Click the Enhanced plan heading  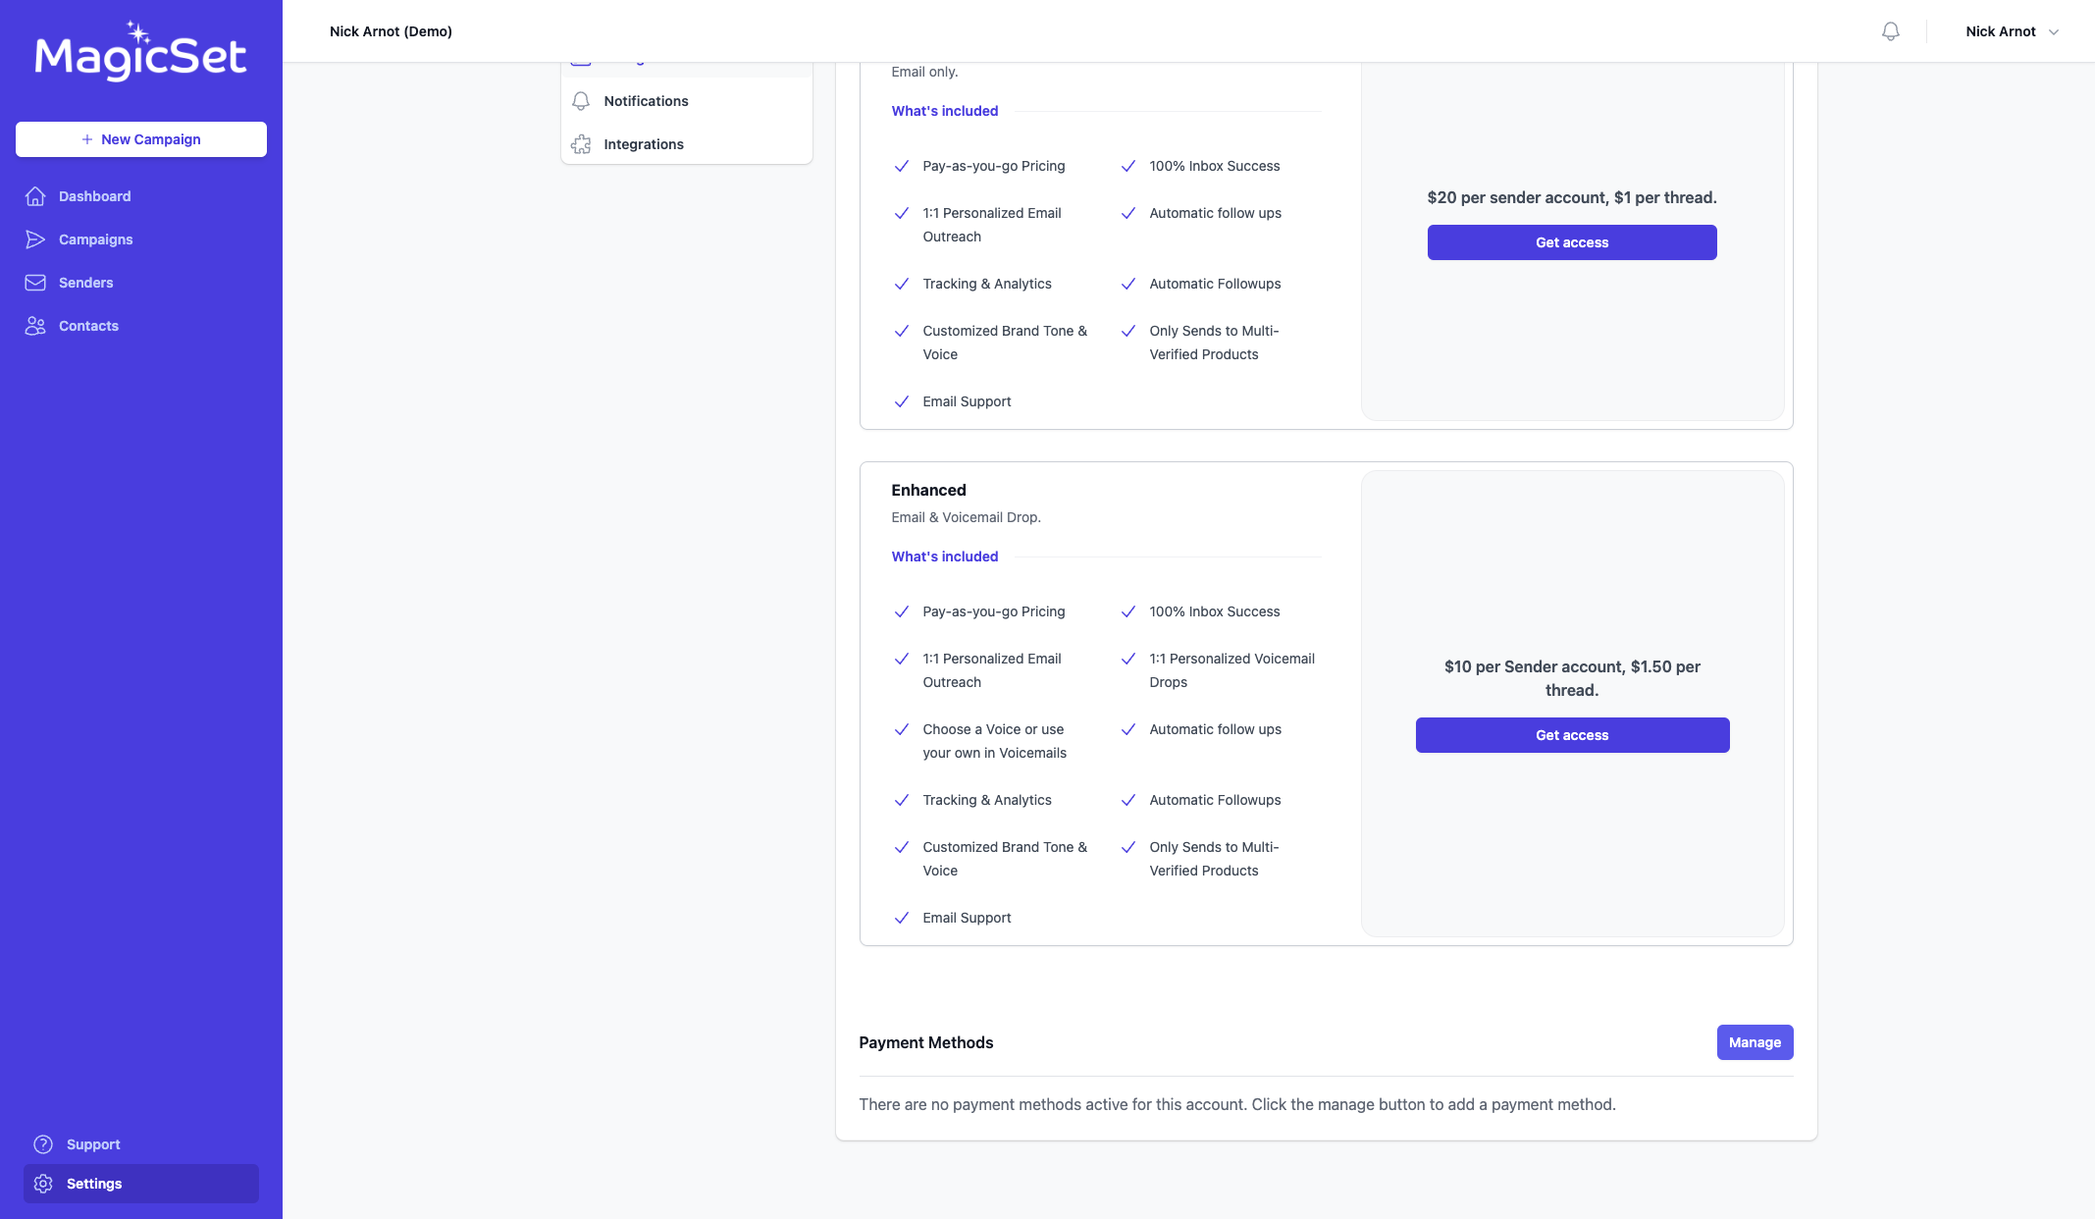click(x=928, y=490)
